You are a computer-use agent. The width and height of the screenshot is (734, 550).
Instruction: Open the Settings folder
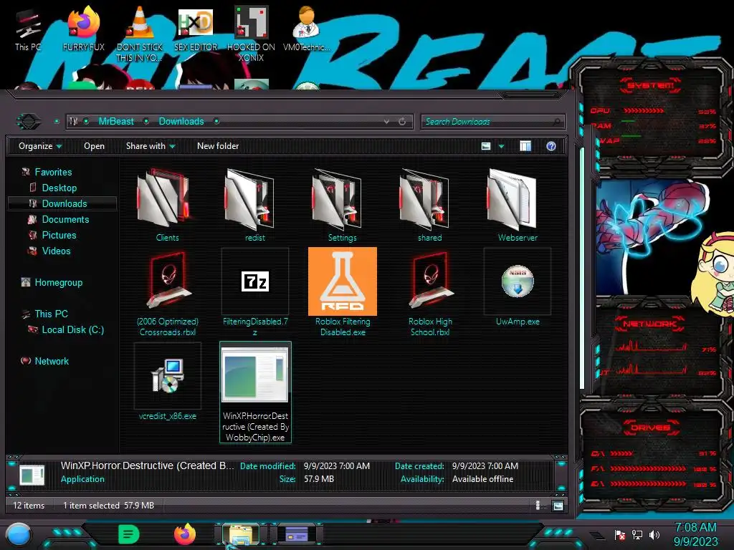tap(342, 204)
